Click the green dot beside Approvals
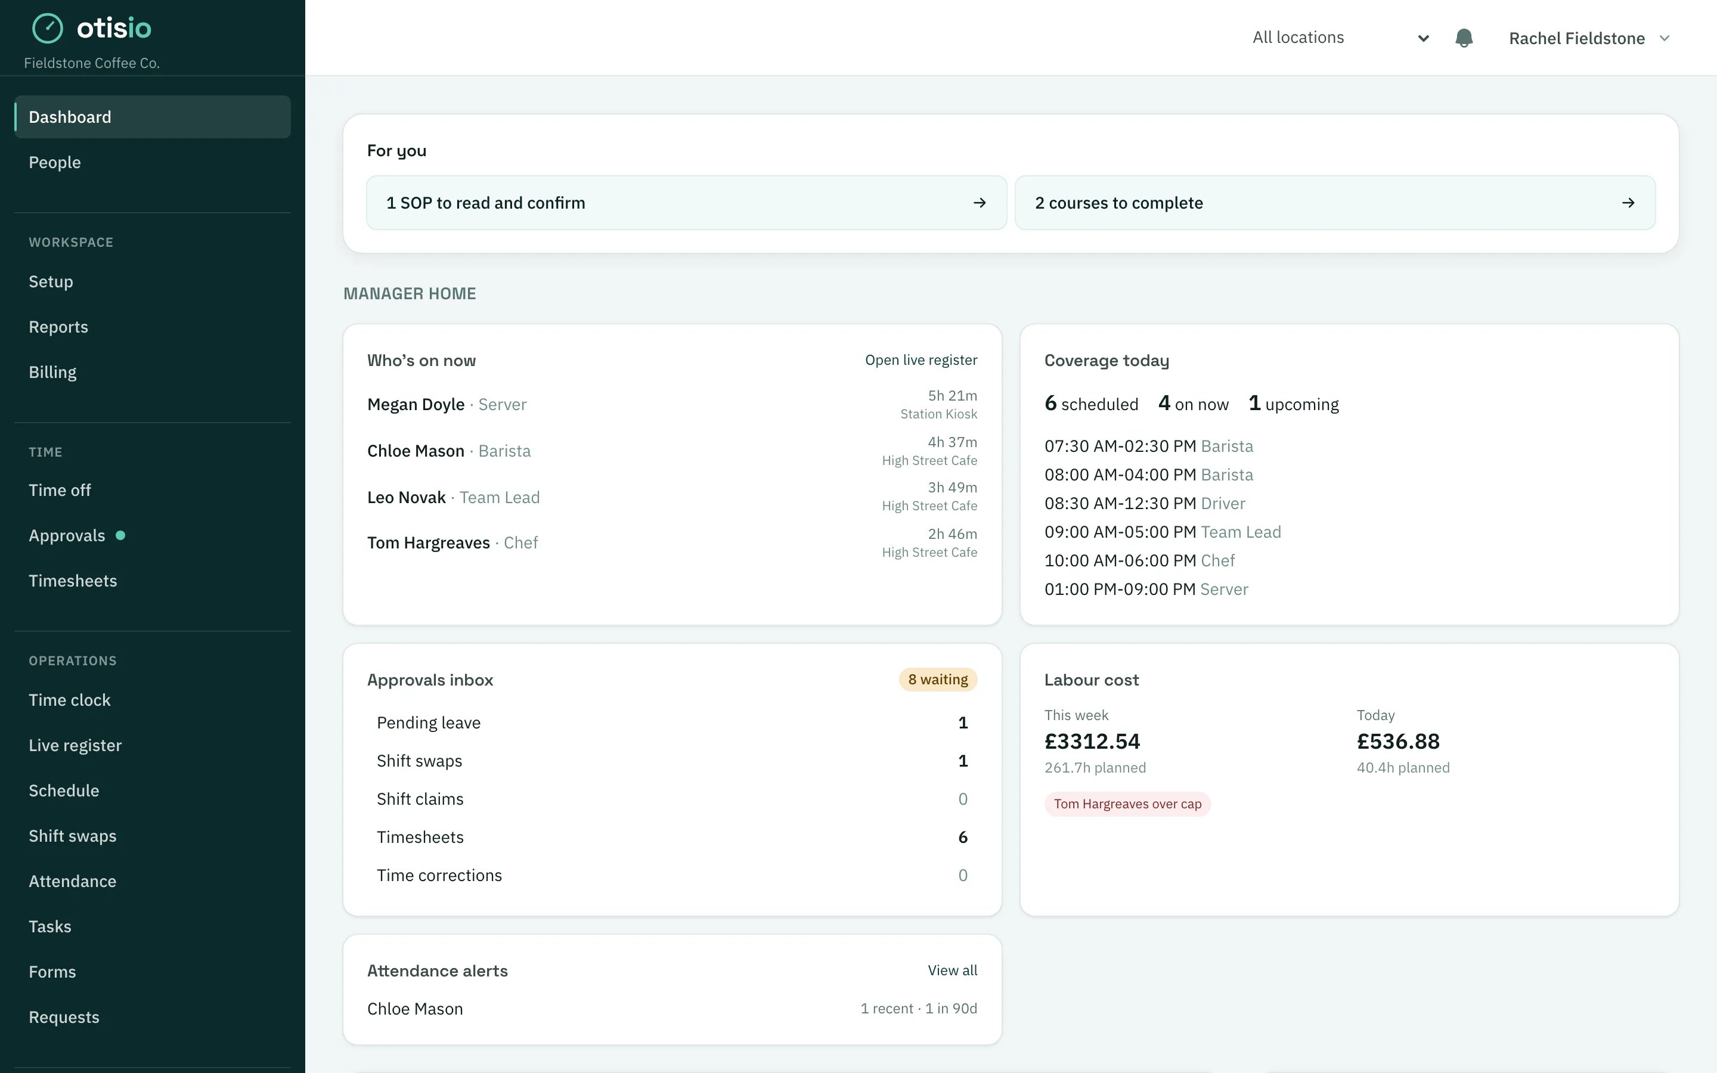Viewport: 1717px width, 1073px height. pyautogui.click(x=120, y=536)
